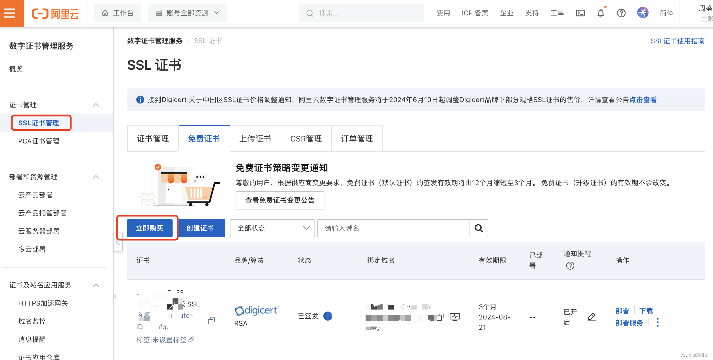Open the hamburger menu in top-left
713x360 pixels.
point(10,13)
